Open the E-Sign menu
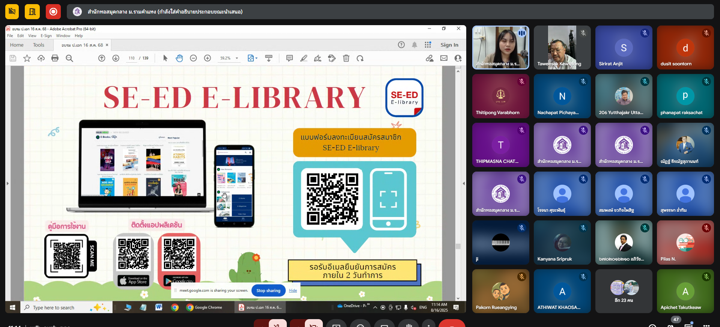Viewport: 720px width, 327px height. 46,36
